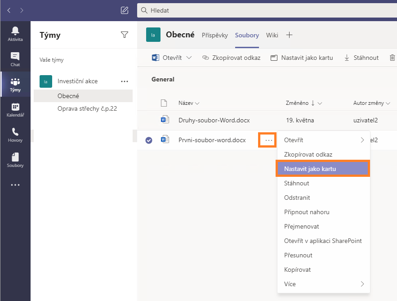This screenshot has width=397, height=301.
Task: Switch to the Příspěvky tab
Action: tap(215, 35)
